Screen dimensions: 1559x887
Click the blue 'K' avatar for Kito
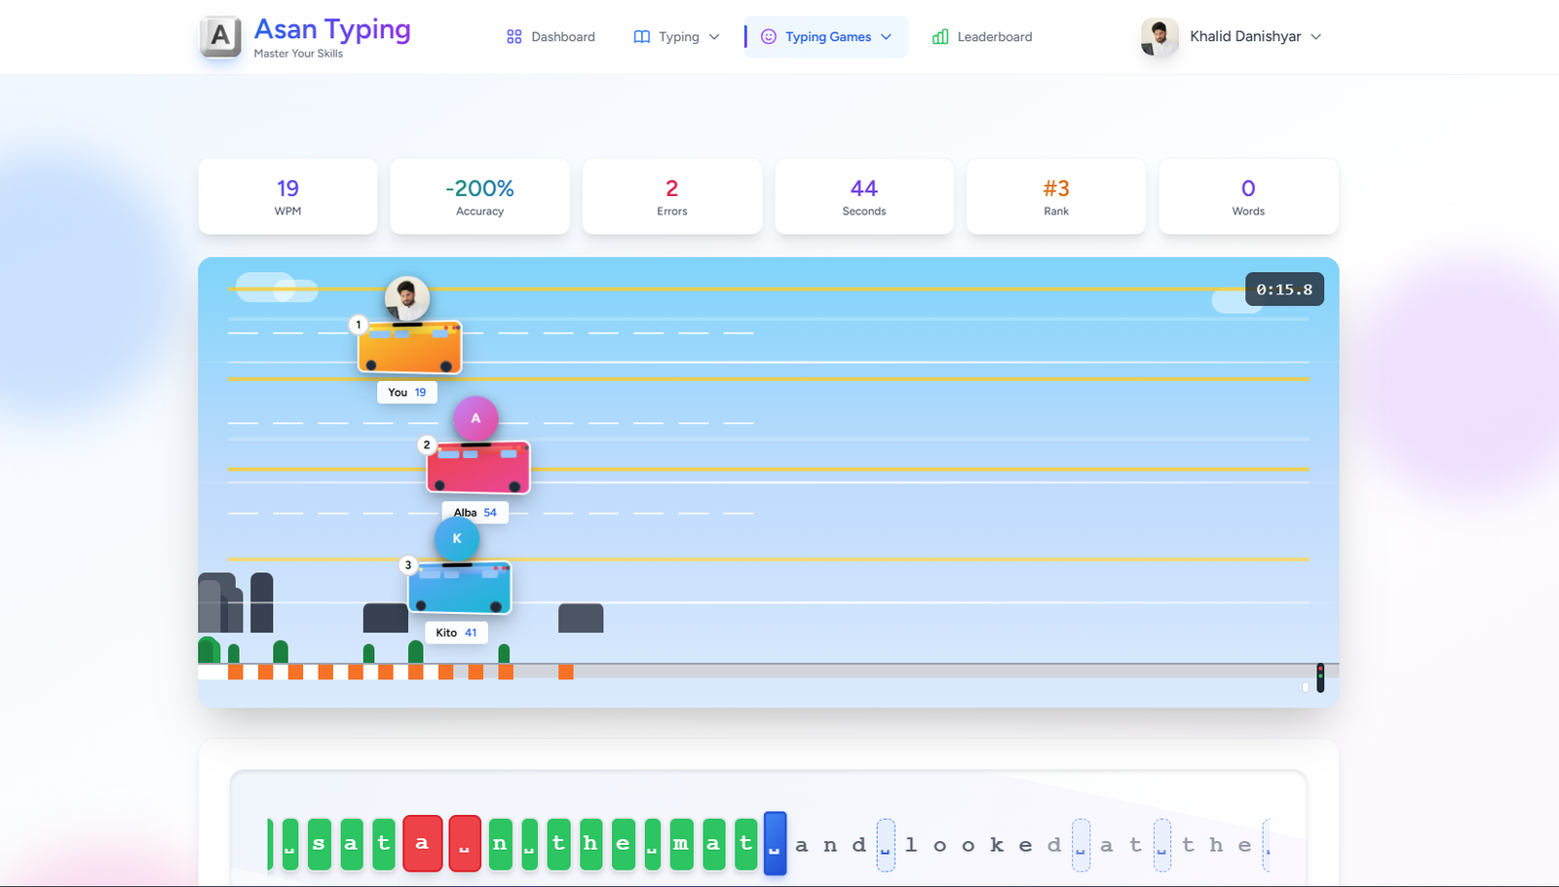click(457, 538)
